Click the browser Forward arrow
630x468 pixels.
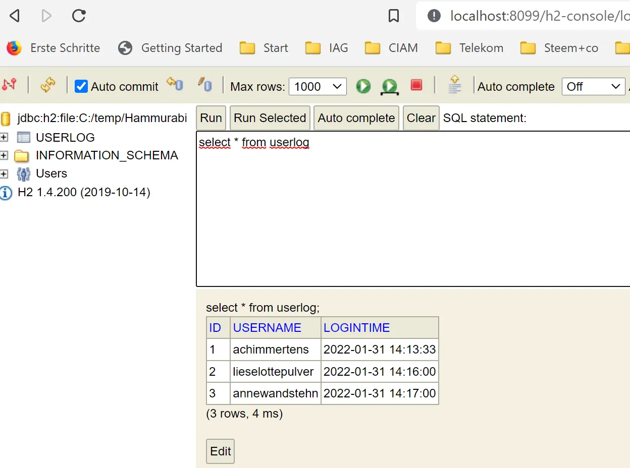[x=46, y=16]
